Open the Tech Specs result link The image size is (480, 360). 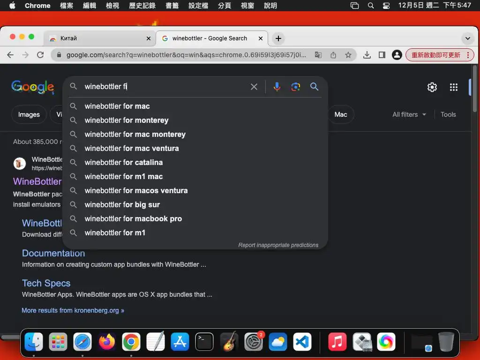46,283
